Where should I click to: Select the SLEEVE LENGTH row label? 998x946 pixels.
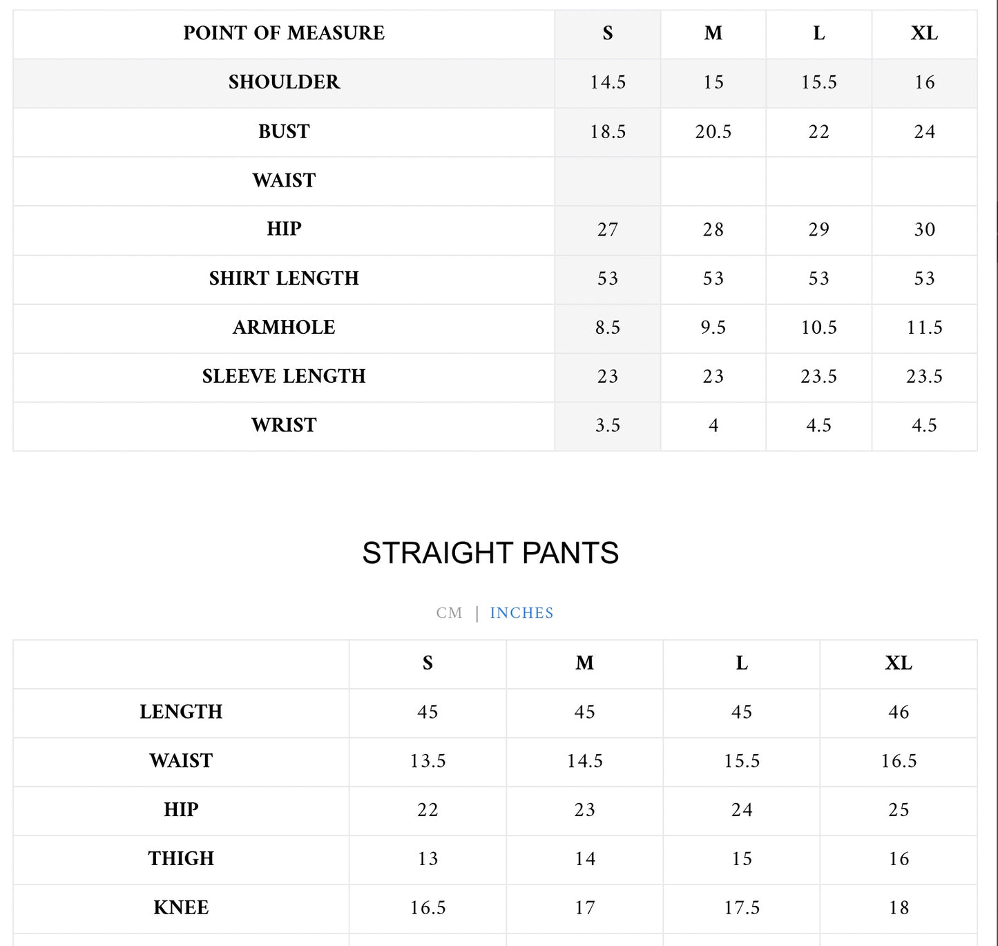284,377
